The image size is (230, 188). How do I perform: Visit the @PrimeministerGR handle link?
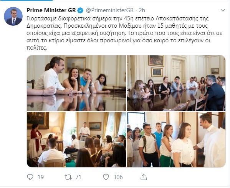109,10
